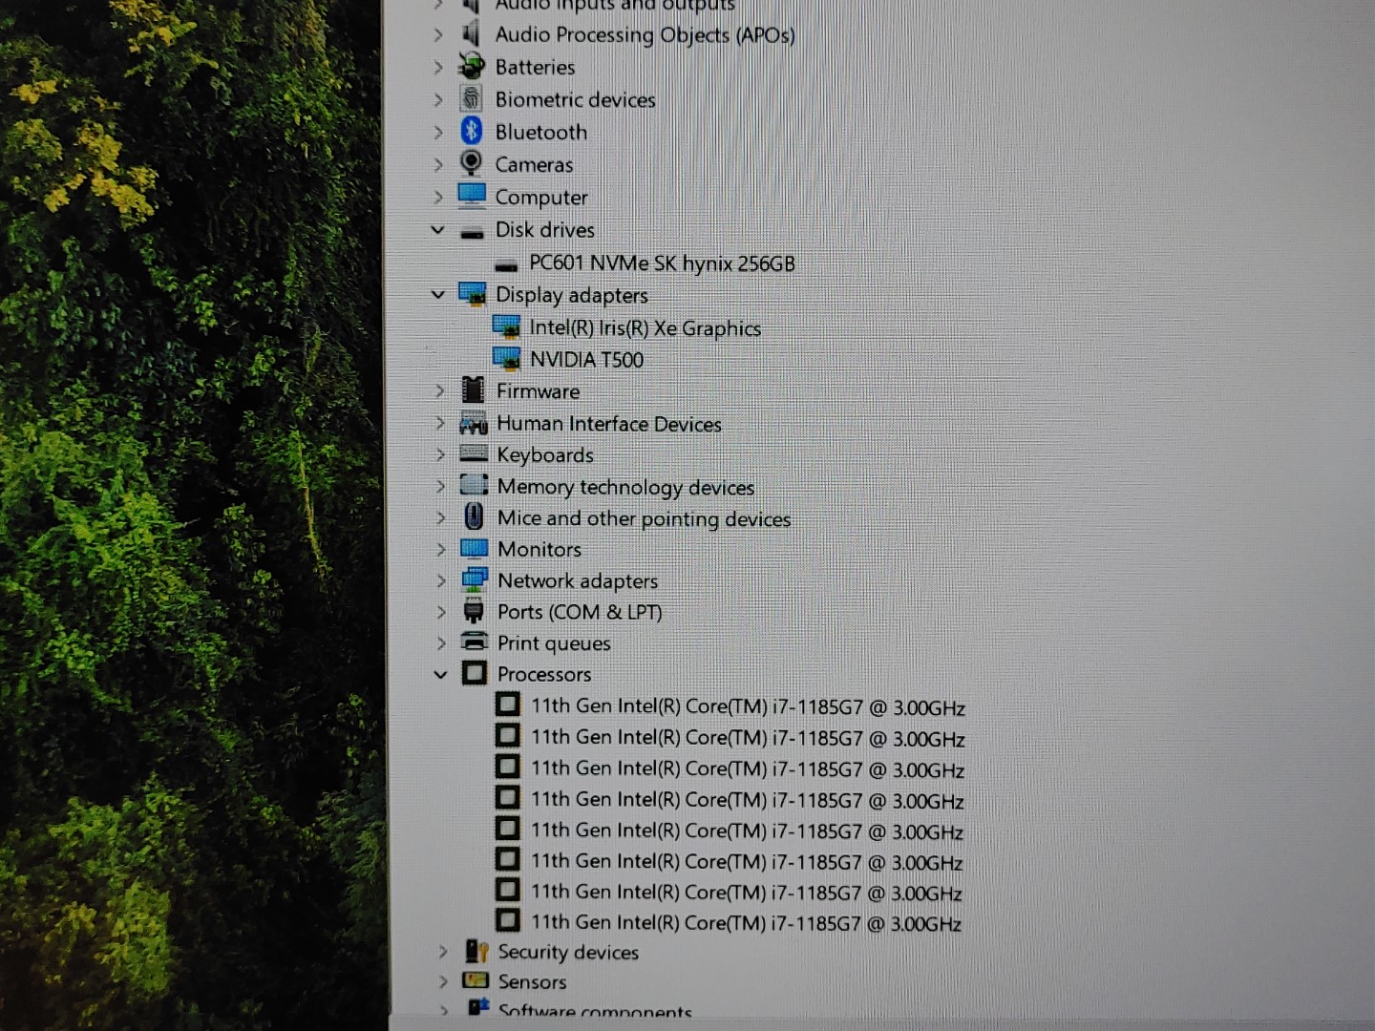Collapse the Display adapters category
Viewport: 1375px width, 1031px height.
point(438,294)
